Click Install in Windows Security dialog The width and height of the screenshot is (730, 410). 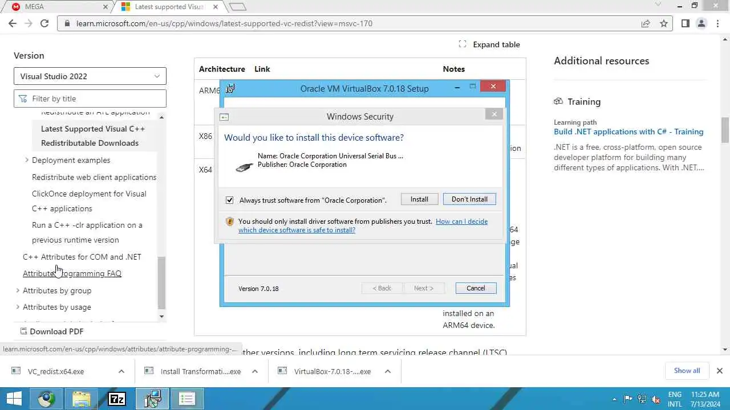click(419, 199)
